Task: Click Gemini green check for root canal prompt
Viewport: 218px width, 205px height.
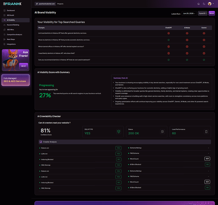Action: click(x=204, y=60)
